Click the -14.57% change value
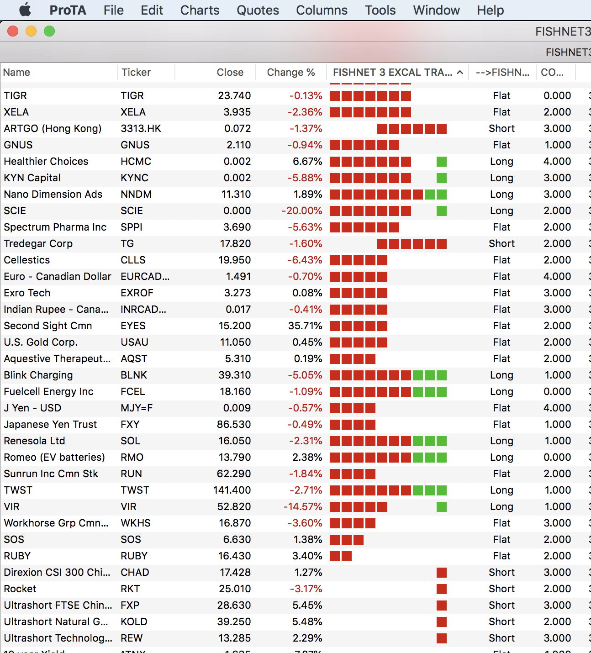The height and width of the screenshot is (653, 591). (x=303, y=507)
